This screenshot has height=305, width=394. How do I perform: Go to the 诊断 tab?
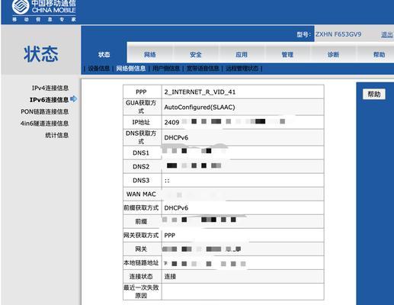point(333,54)
